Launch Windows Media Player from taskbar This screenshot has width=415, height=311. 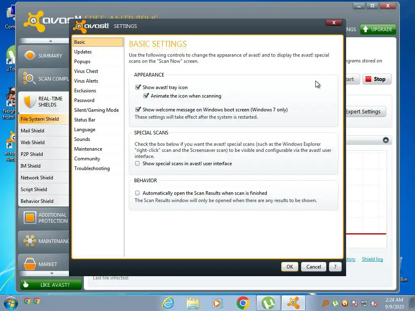[x=217, y=303]
